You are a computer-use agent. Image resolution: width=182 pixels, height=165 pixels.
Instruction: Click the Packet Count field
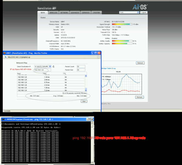click(x=81, y=67)
